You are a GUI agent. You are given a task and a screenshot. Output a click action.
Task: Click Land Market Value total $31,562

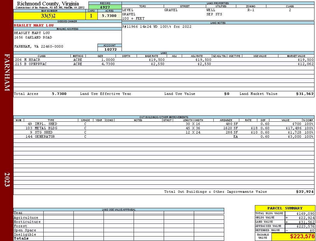[305, 94]
